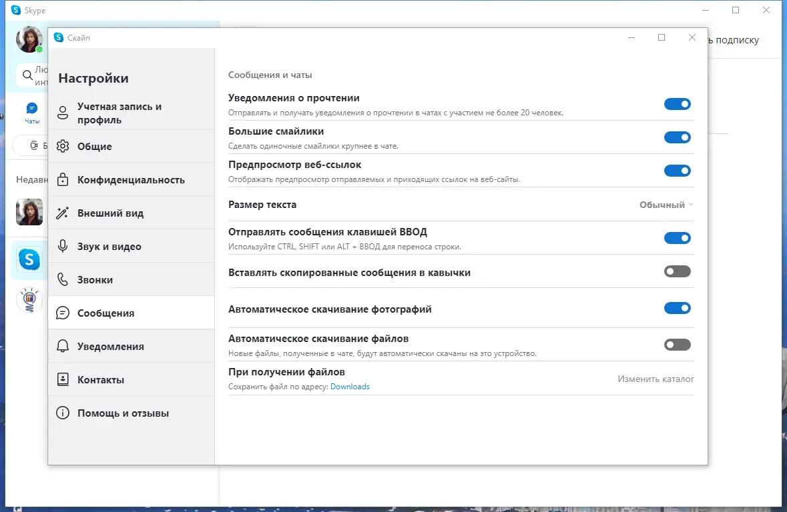Enable automatic file download switch
787x512 pixels.
(677, 345)
